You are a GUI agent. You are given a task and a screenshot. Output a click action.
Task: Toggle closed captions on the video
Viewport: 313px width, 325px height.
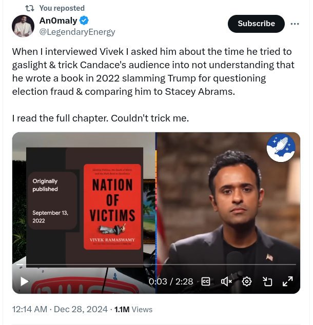click(x=206, y=281)
